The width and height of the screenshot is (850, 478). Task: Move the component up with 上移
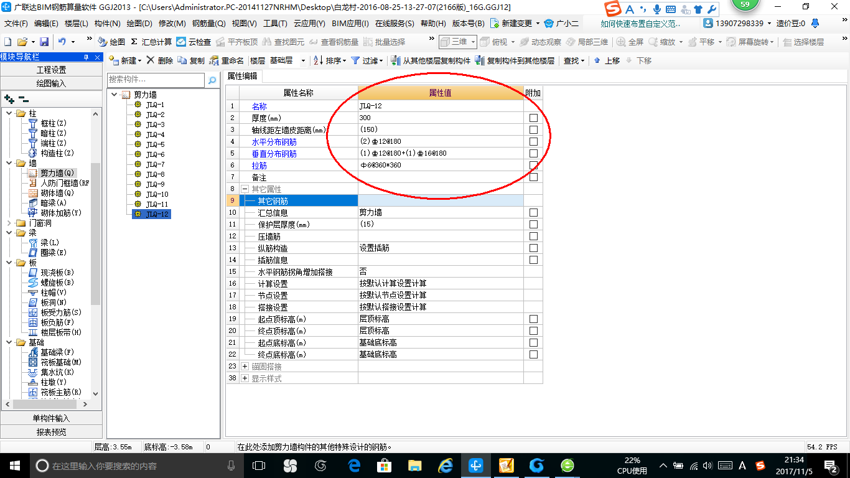click(607, 60)
